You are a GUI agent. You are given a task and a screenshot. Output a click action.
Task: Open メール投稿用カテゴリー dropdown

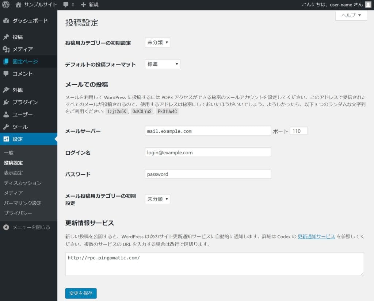(x=157, y=199)
